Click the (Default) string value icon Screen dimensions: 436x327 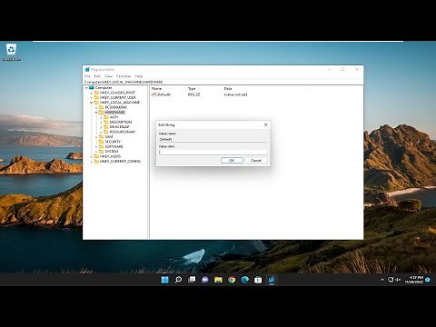(154, 94)
